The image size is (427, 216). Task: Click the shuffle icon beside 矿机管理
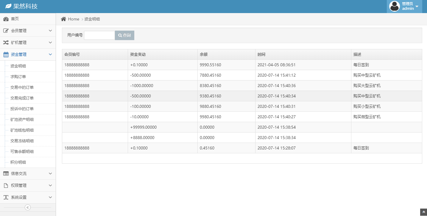pos(6,43)
